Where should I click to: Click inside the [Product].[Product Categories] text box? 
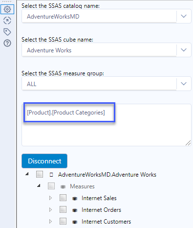tap(107, 125)
